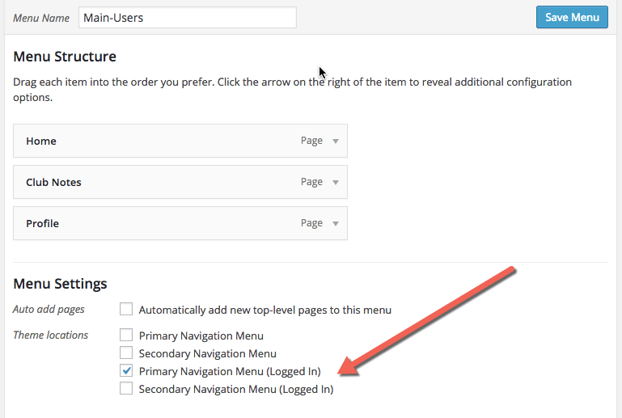This screenshot has height=418, width=622.
Task: Open the Profile item's dropdown arrow
Action: point(336,224)
